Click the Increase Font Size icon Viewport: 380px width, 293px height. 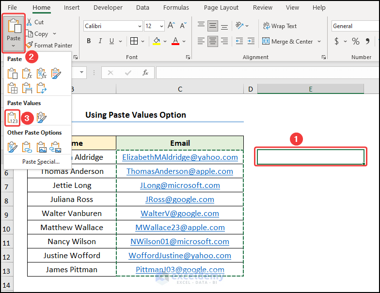172,26
